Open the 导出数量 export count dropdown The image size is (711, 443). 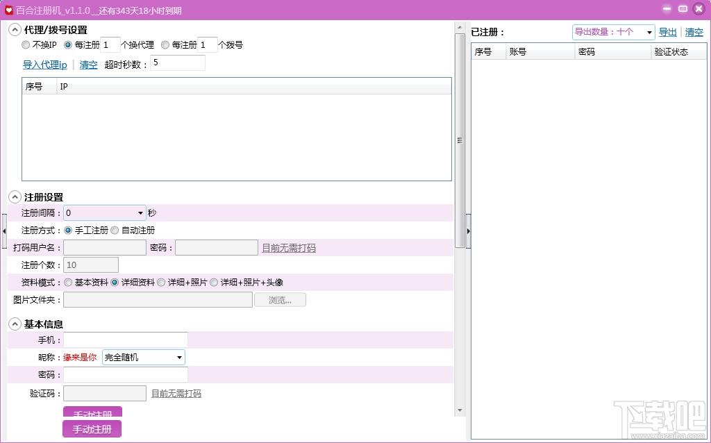[651, 32]
